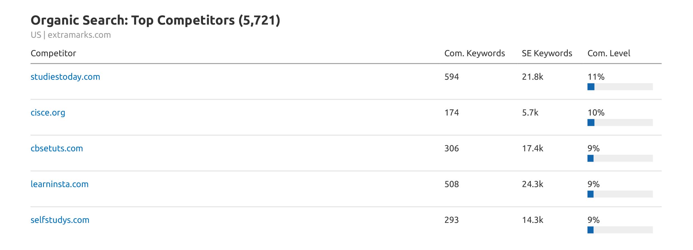Click selfstudys.com competition level bar
The height and width of the screenshot is (250, 693).
point(620,230)
